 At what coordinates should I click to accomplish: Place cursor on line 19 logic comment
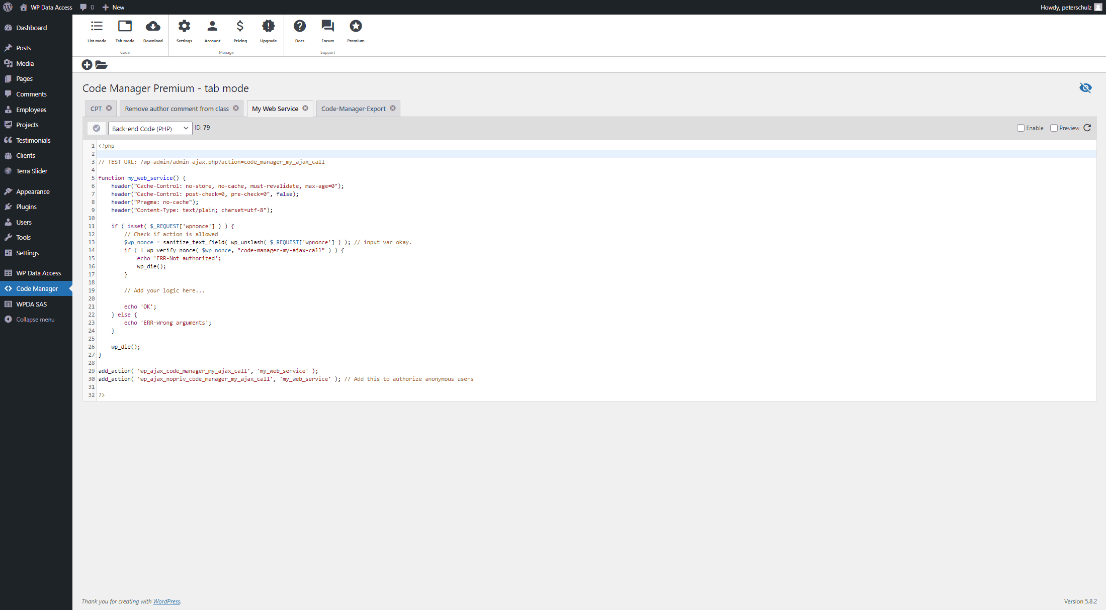coord(164,290)
